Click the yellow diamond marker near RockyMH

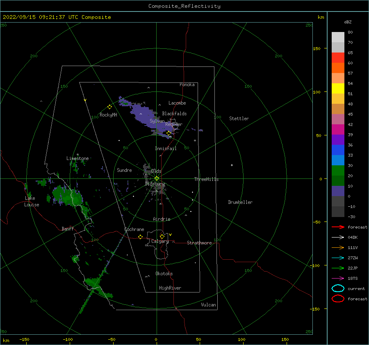tap(109, 107)
